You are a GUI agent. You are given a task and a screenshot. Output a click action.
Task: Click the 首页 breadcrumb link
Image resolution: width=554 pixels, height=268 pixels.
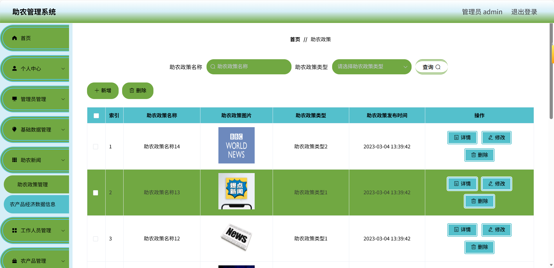(x=295, y=39)
